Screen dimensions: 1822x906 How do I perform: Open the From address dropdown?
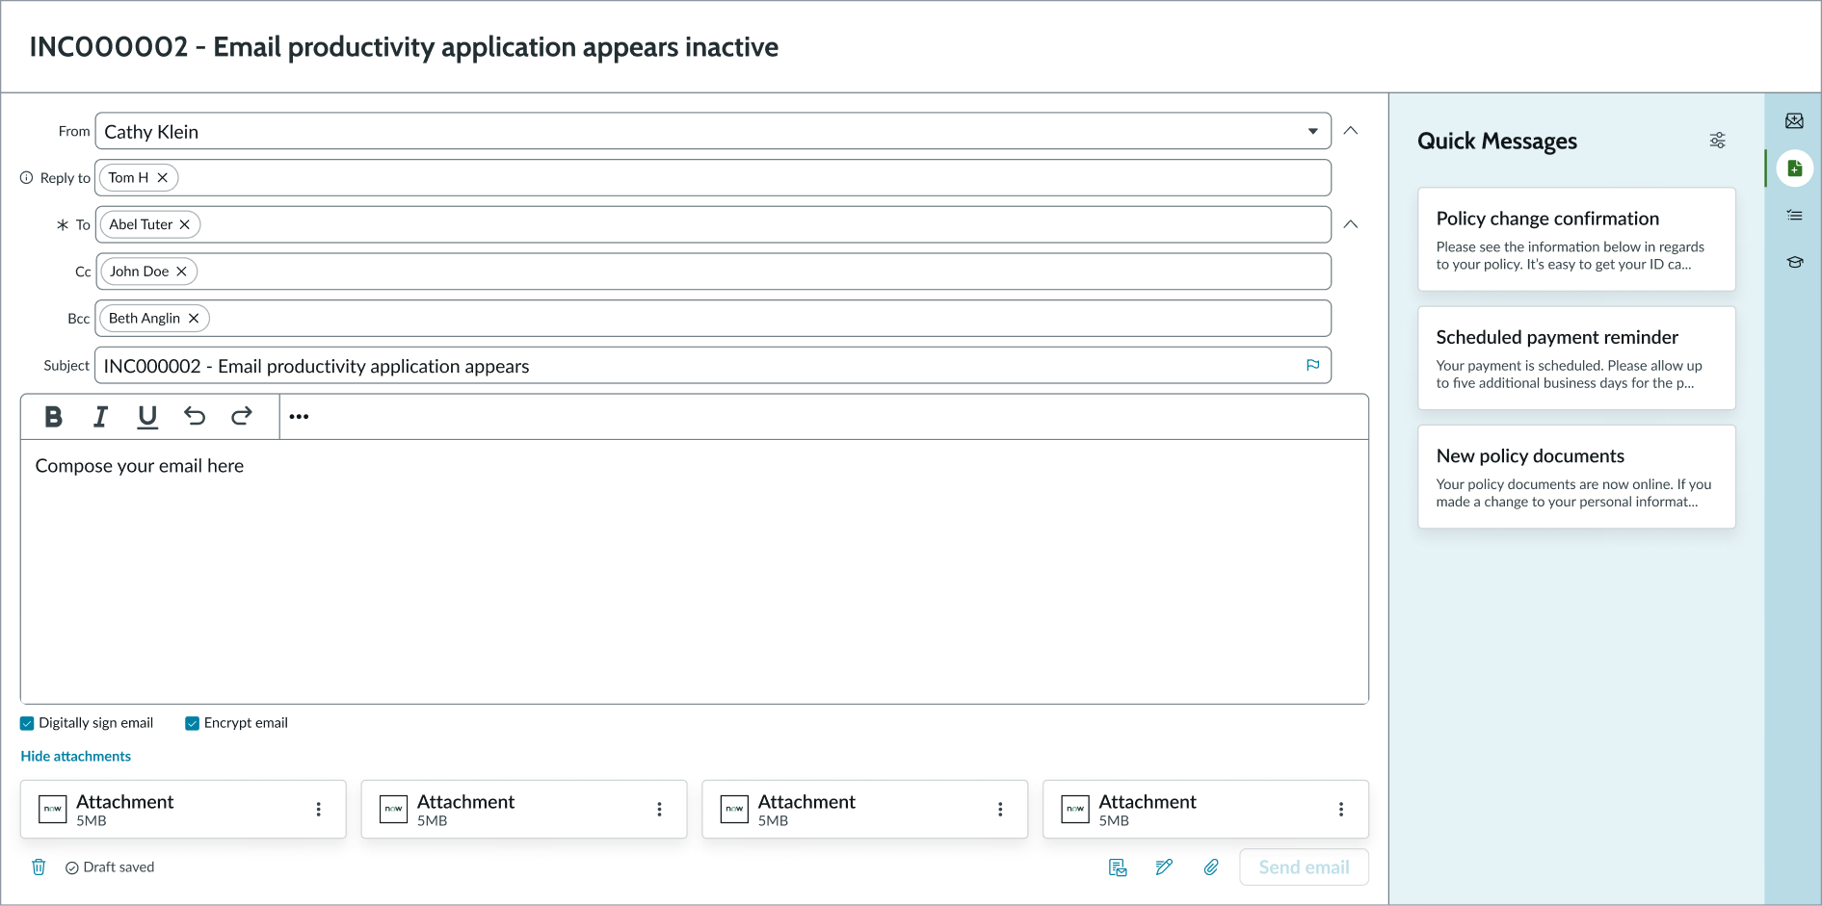[x=1314, y=130]
